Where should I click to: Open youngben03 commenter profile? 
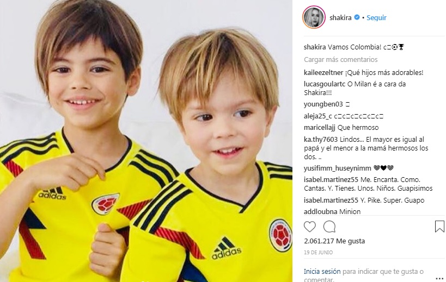323,104
